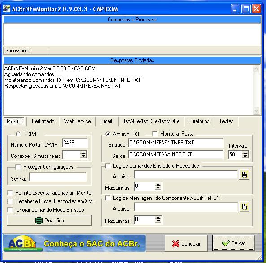Image resolution: width=266 pixels, height=263 pixels.
Task: Select the TCP/IP radio button
Action: click(18, 134)
